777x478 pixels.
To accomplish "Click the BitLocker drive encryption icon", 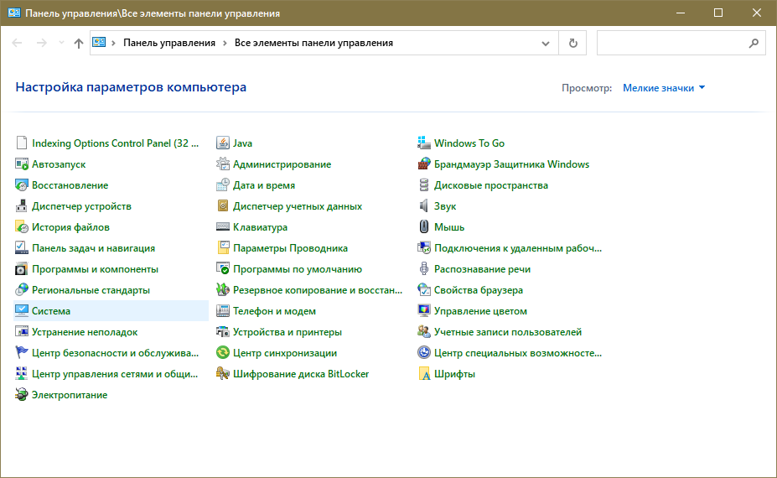I will coord(223,374).
